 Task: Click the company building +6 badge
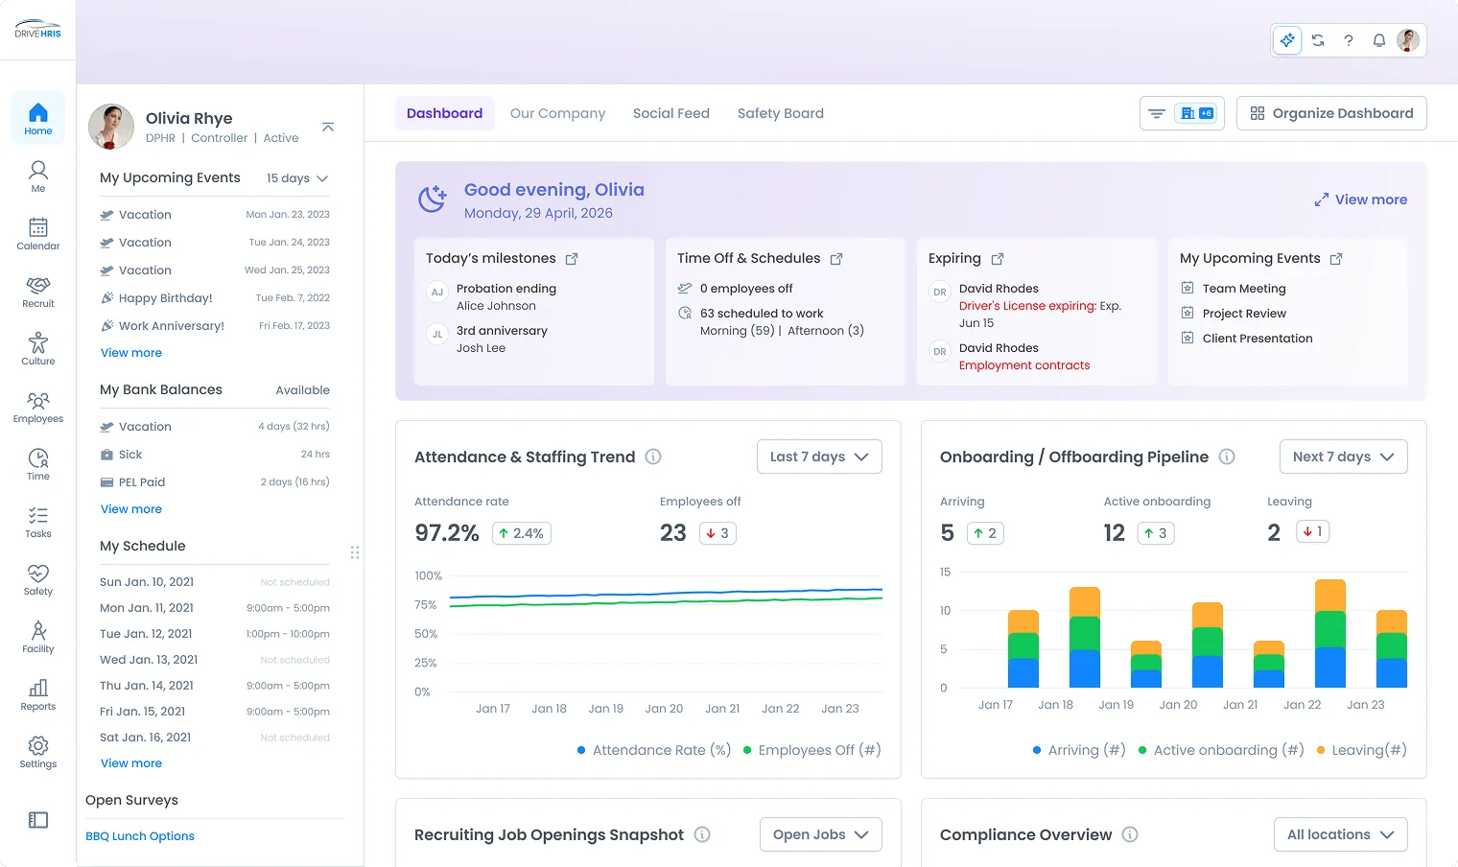pyautogui.click(x=1196, y=113)
